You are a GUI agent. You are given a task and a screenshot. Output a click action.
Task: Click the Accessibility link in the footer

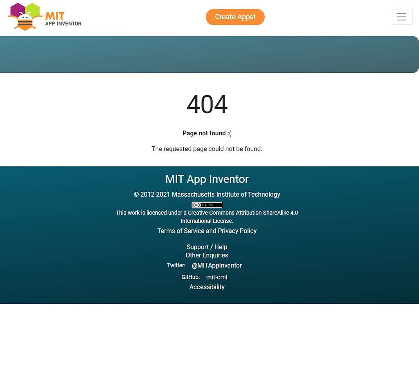[207, 287]
